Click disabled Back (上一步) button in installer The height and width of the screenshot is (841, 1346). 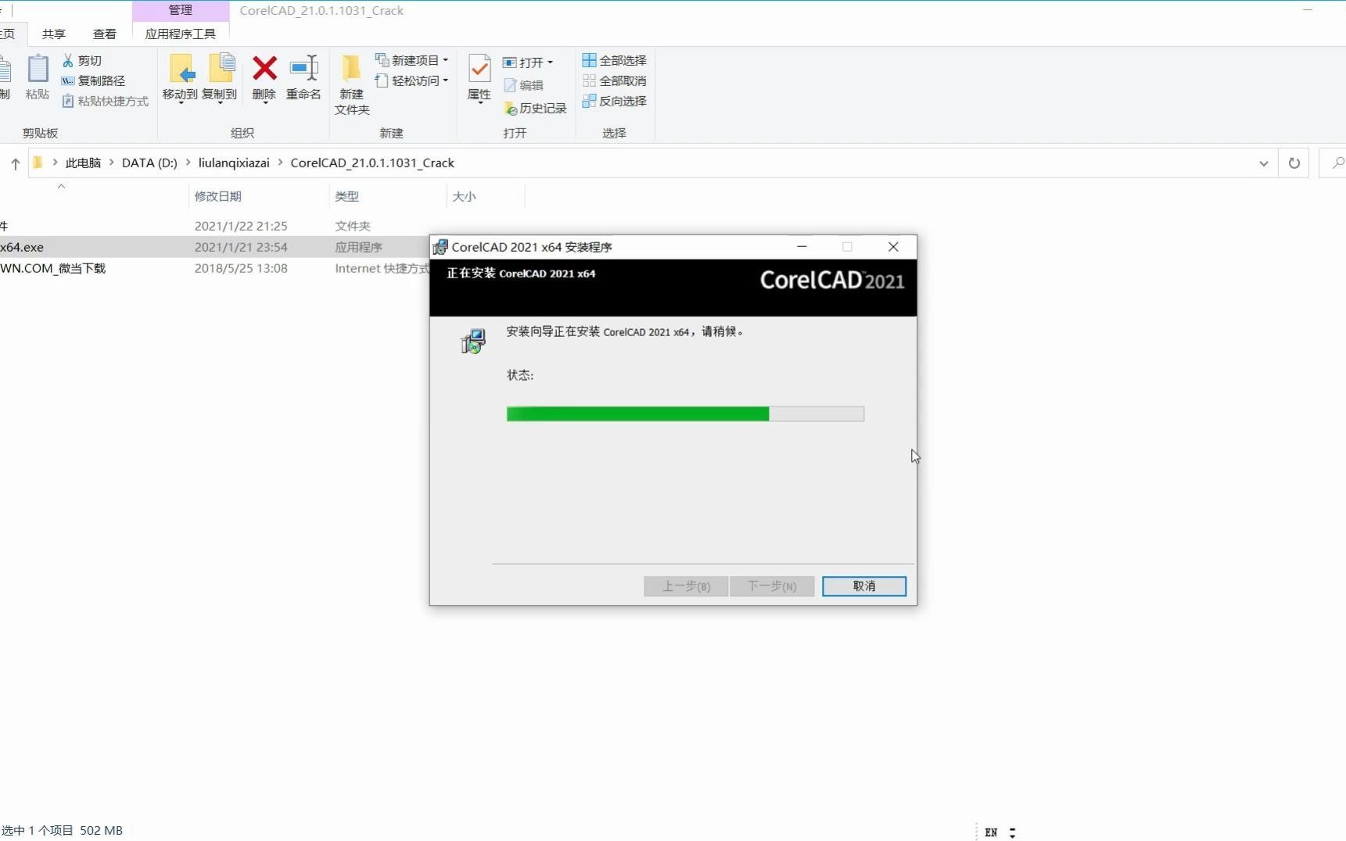(x=686, y=586)
